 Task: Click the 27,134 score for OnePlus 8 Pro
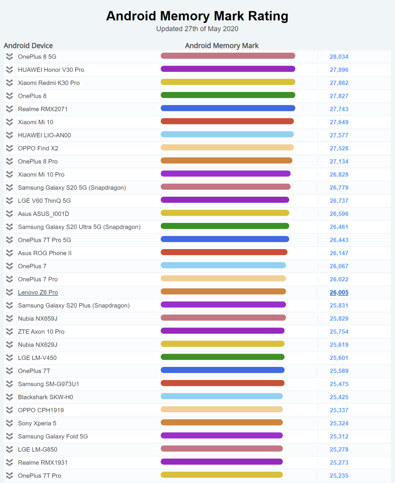[x=339, y=161]
